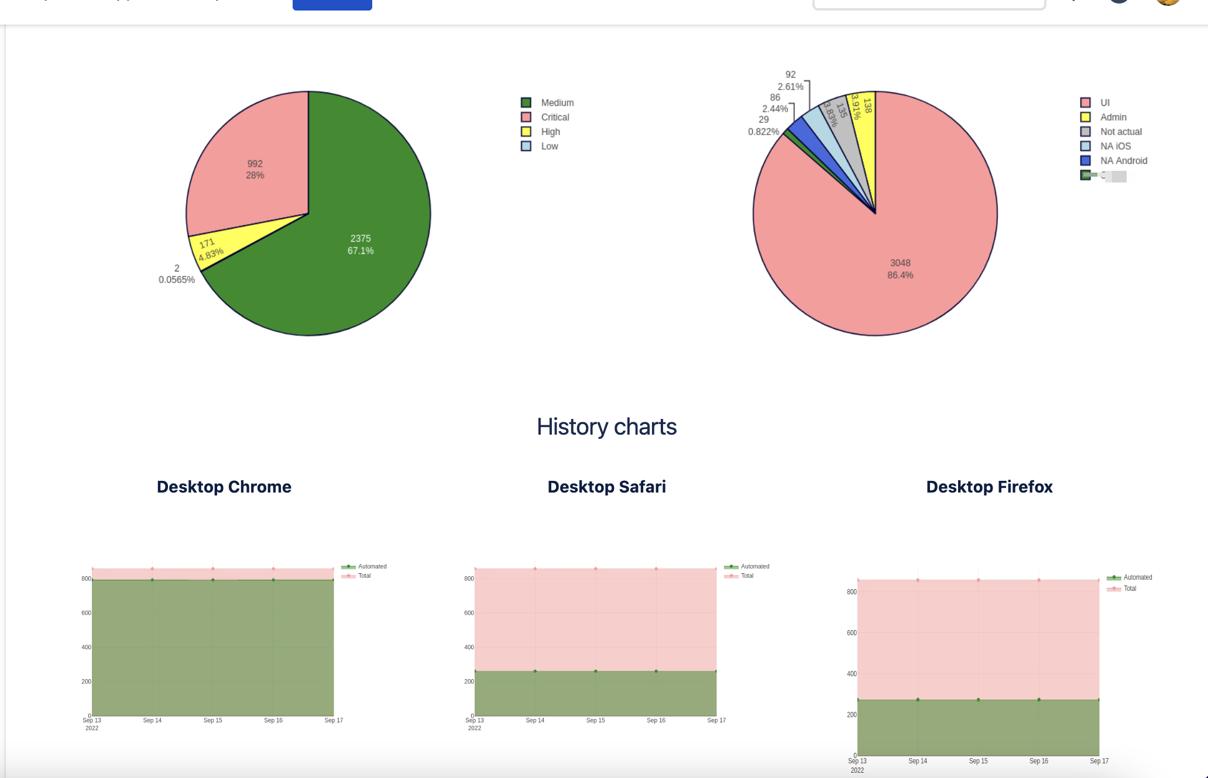Select the yellow Admin legend swatch
The height and width of the screenshot is (778, 1208).
pos(1087,117)
